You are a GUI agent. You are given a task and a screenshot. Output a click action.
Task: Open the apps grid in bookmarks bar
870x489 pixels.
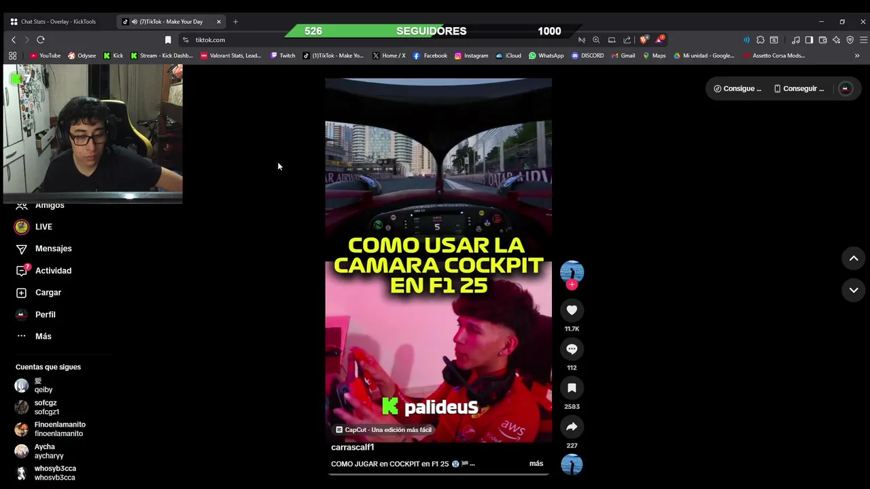point(12,56)
